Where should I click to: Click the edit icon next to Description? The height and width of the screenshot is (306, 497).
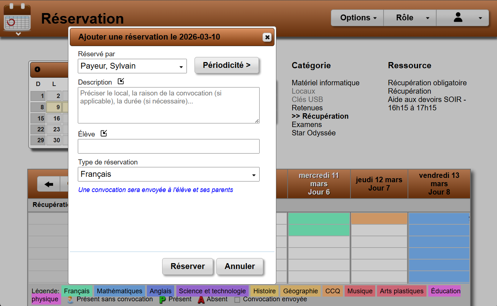(x=121, y=81)
